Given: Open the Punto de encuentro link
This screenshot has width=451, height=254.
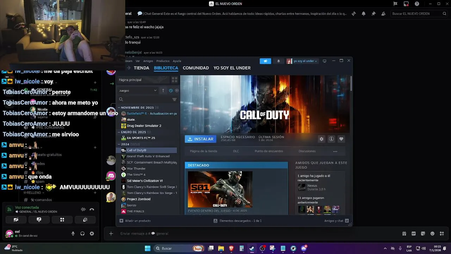Looking at the screenshot, I should [269, 151].
